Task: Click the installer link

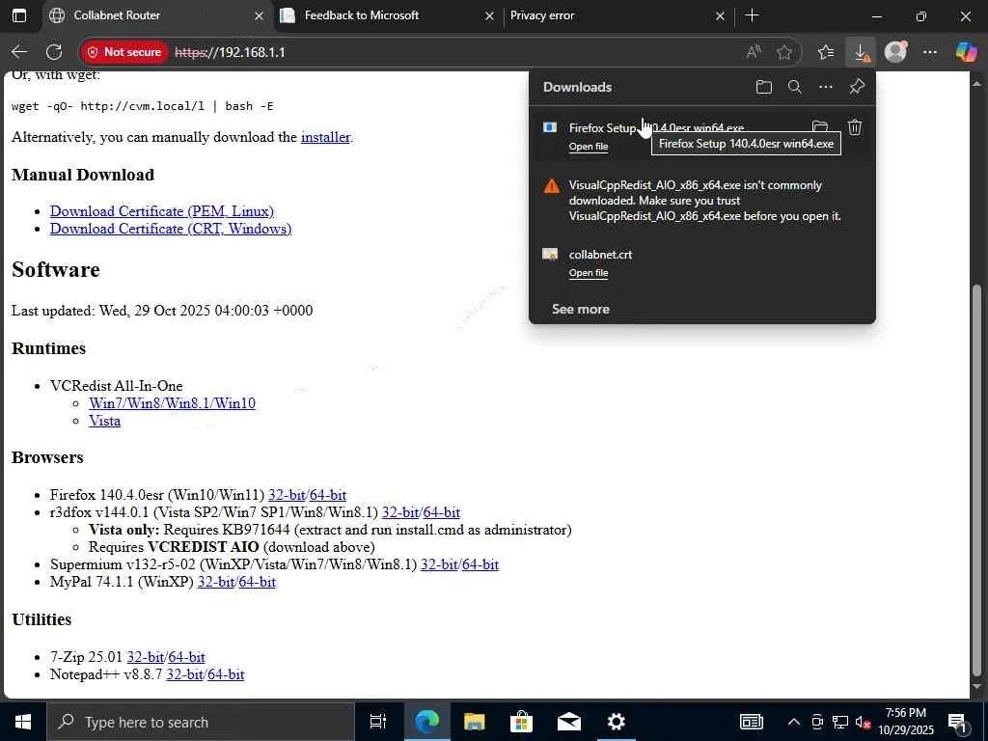Action: point(325,137)
